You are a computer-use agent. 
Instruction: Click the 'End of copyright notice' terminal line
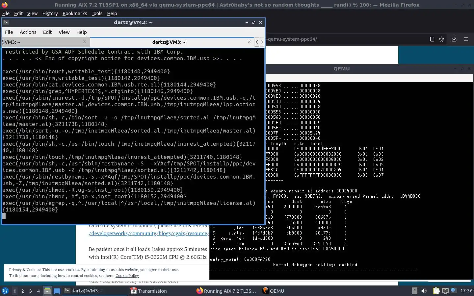[122, 58]
